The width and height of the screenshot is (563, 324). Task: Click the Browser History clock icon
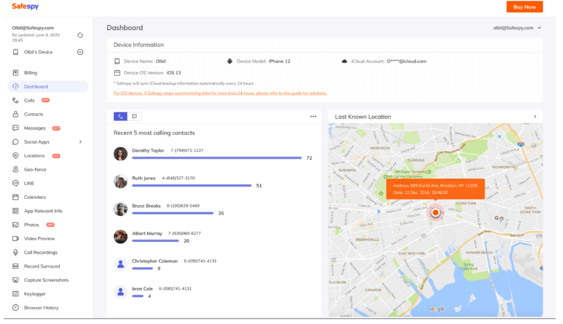pyautogui.click(x=16, y=308)
